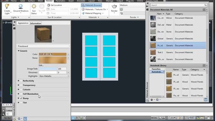Toggle the Tint checkbox
Image resolution: width=215 pixels, height=121 pixels.
click(x=21, y=103)
